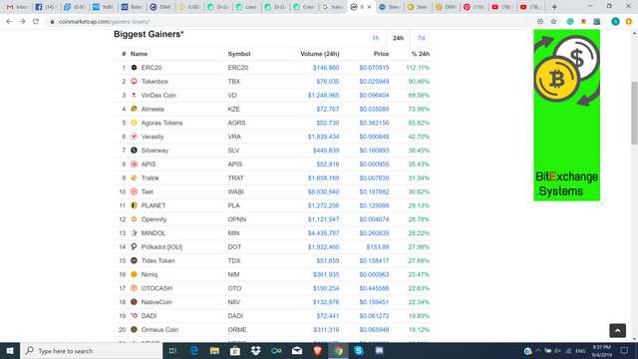Click the Agoras Tokens coin logo
The height and width of the screenshot is (359, 638).
134,123
